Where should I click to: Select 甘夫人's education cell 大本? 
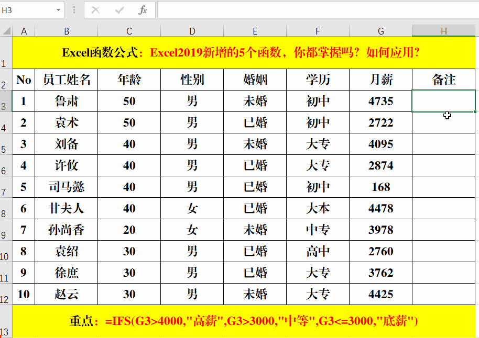point(318,208)
